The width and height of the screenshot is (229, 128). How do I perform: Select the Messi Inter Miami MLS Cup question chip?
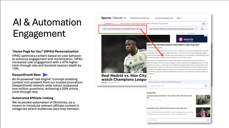(x=124, y=29)
